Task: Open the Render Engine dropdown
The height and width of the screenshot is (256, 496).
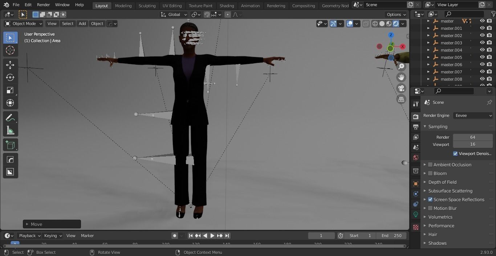Action: point(473,115)
